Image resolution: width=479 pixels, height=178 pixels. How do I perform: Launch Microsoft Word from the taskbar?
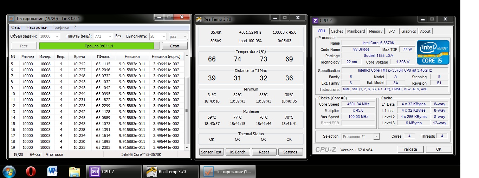click(52, 172)
